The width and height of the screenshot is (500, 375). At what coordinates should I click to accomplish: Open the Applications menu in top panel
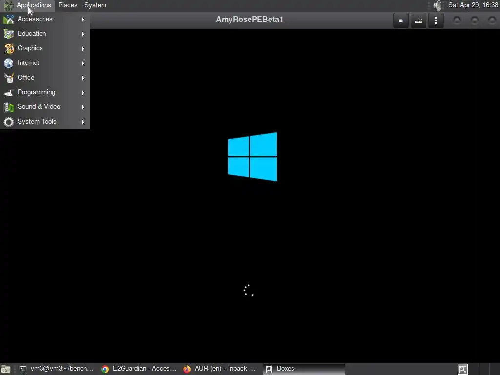[x=28, y=5]
